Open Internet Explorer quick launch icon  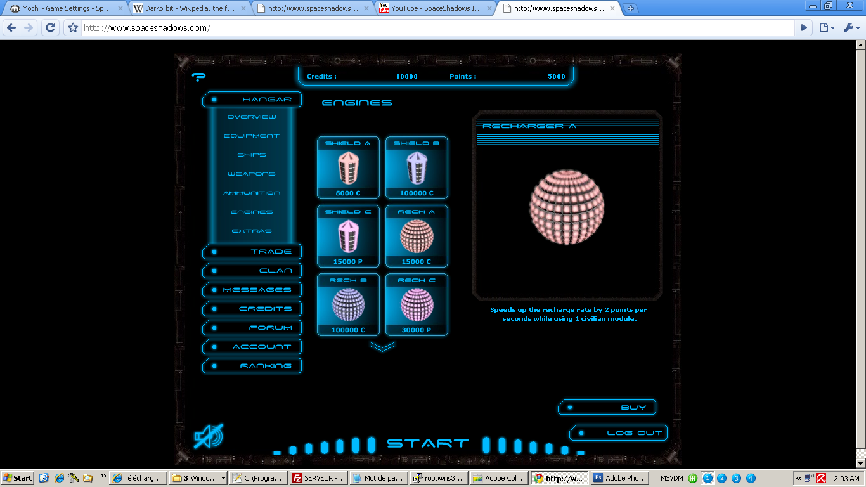tap(59, 478)
